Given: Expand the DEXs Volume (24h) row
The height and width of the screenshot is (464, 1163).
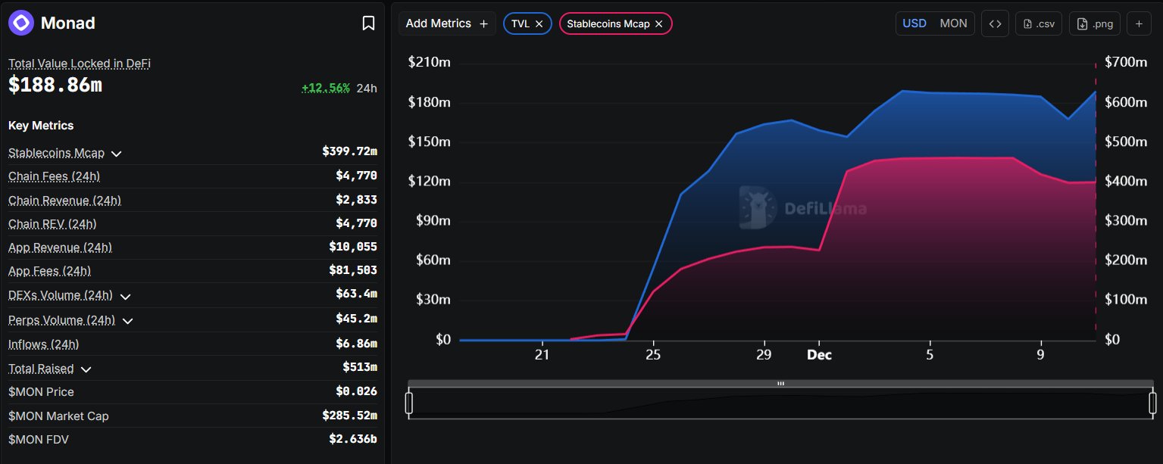Looking at the screenshot, I should (x=125, y=296).
